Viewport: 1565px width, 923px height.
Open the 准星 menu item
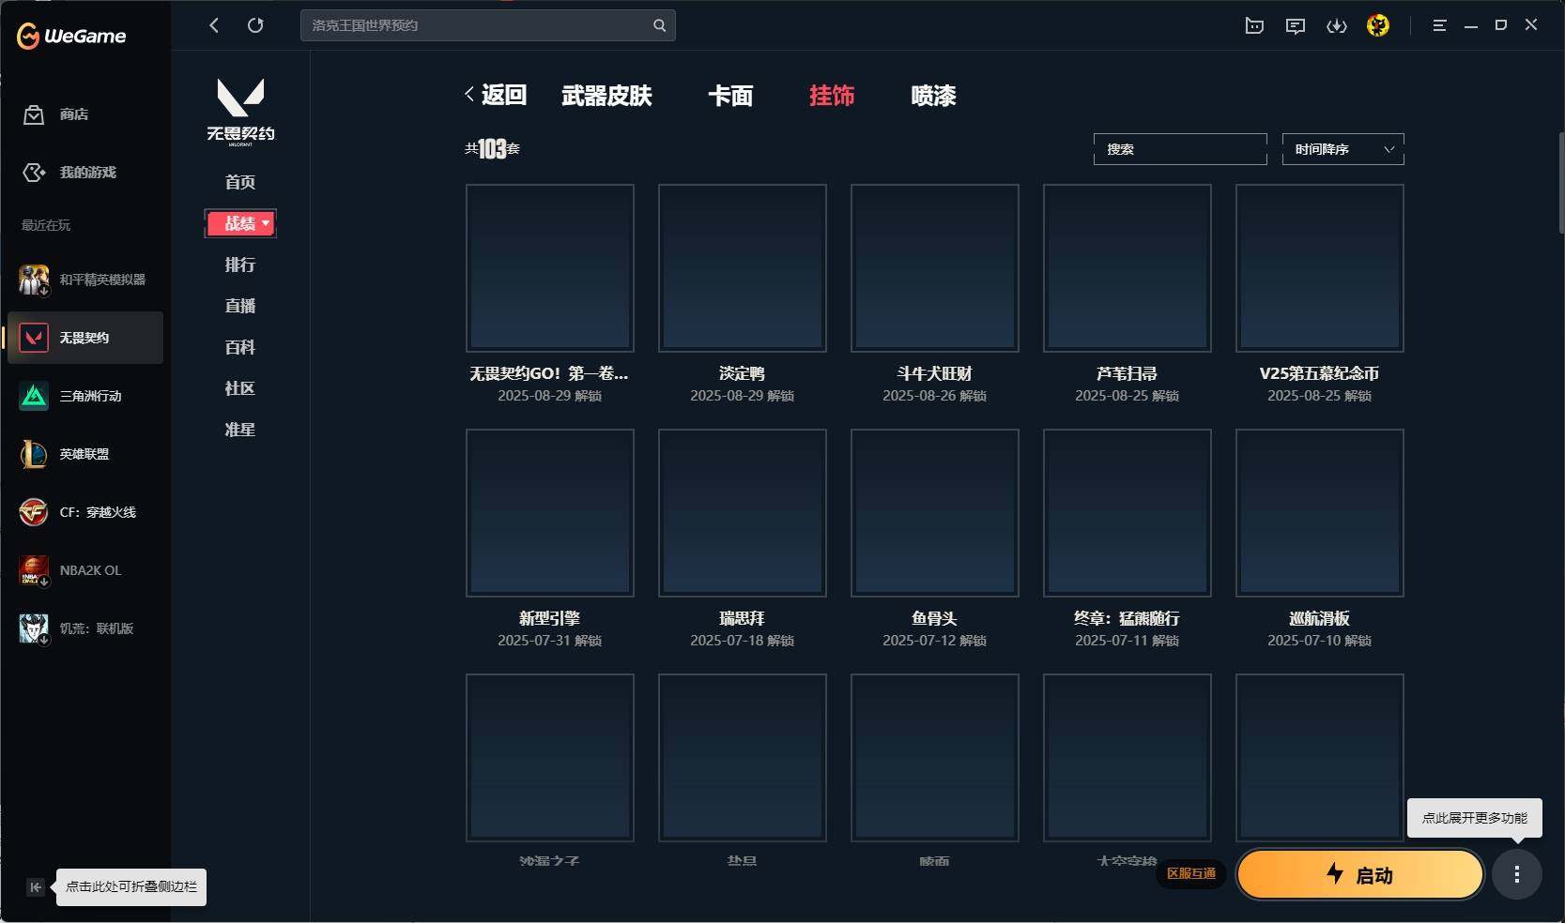click(240, 430)
